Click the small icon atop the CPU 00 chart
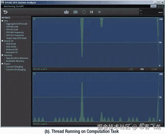The width and height of the screenshot is (165, 134). [x=34, y=19]
